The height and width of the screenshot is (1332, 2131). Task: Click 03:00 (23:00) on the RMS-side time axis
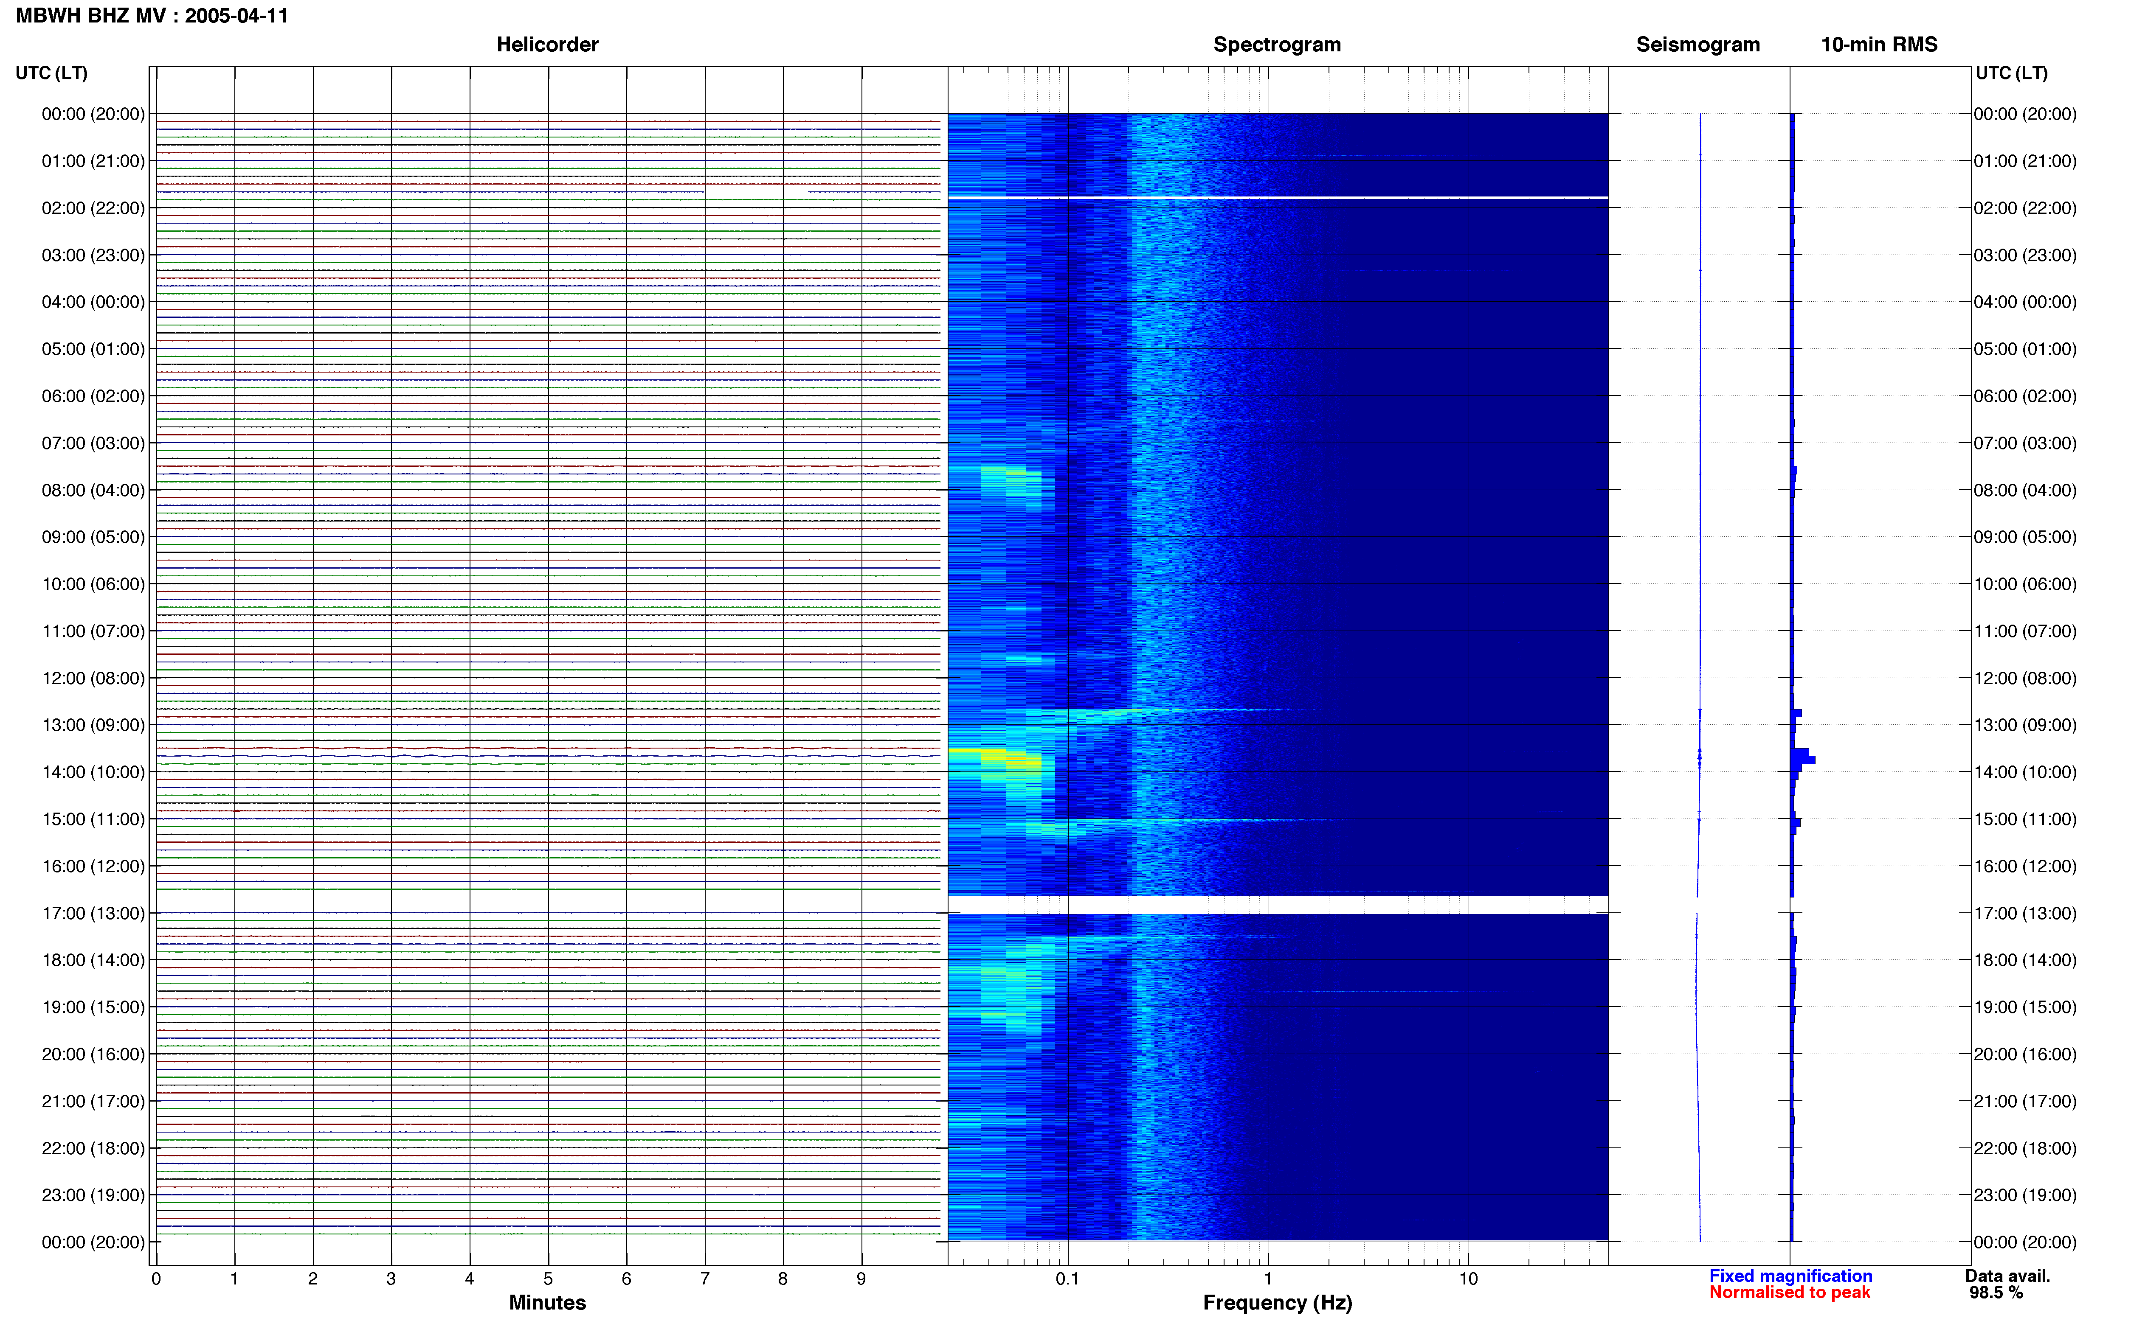click(2025, 255)
